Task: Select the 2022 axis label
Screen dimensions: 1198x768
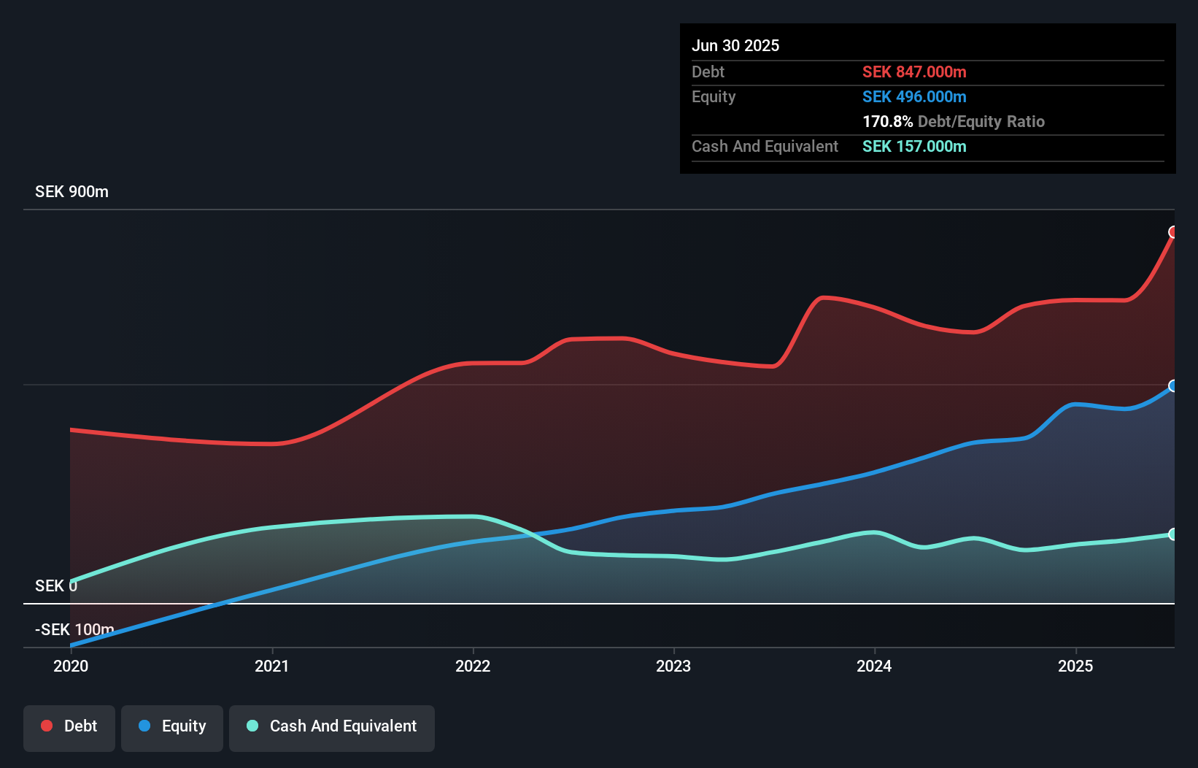Action: (474, 666)
